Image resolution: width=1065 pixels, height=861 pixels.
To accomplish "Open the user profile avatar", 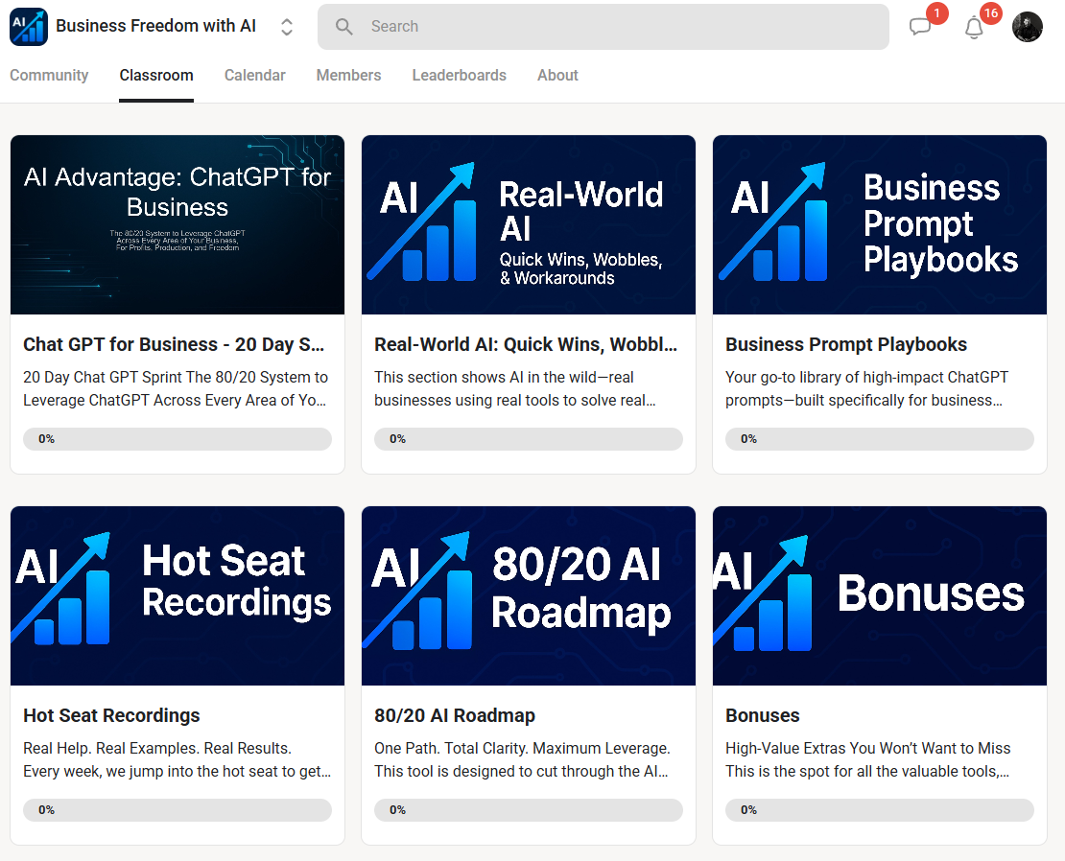I will 1027,27.
